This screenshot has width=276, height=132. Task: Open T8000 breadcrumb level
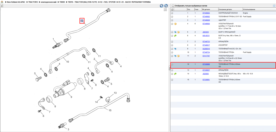[62, 2]
